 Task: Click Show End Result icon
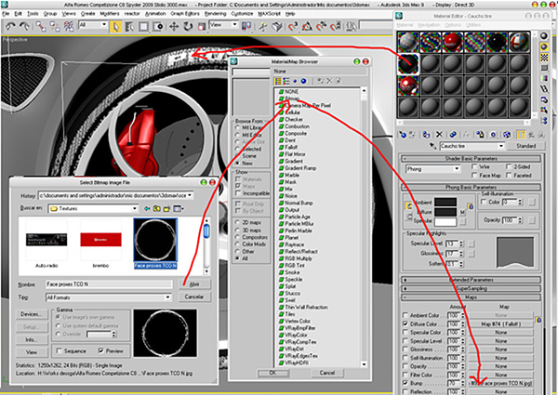coord(521,135)
